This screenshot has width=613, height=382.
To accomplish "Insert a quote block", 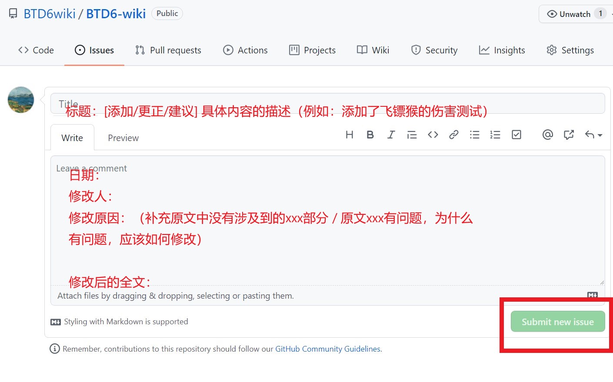I will point(412,135).
